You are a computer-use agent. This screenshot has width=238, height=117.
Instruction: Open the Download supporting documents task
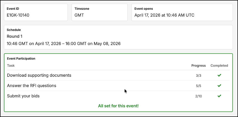click(x=39, y=75)
